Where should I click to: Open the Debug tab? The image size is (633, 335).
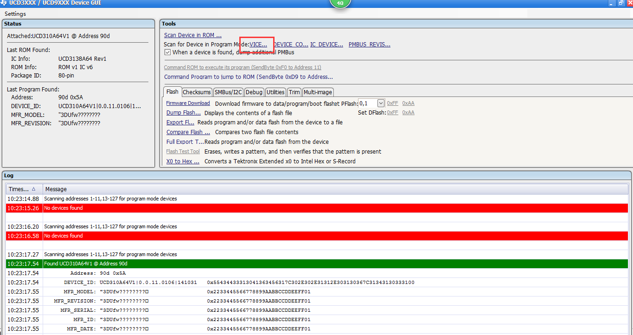tap(254, 92)
